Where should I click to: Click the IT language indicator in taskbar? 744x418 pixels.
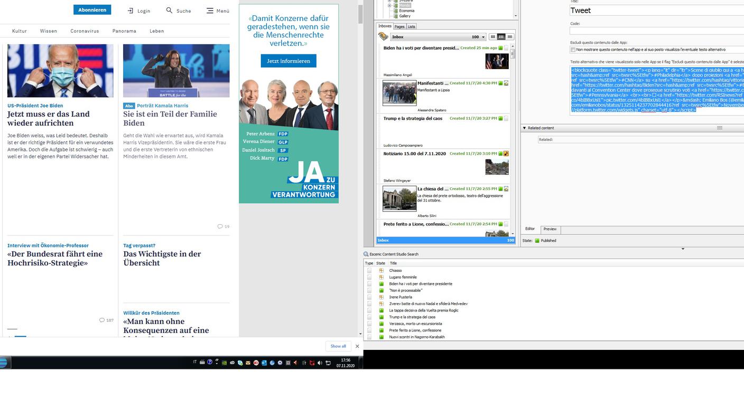(195, 362)
